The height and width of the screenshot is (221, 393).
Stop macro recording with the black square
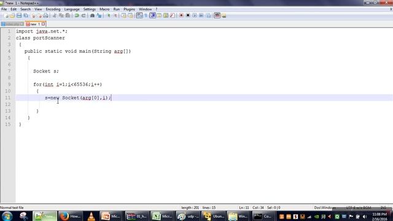pos(188,15)
